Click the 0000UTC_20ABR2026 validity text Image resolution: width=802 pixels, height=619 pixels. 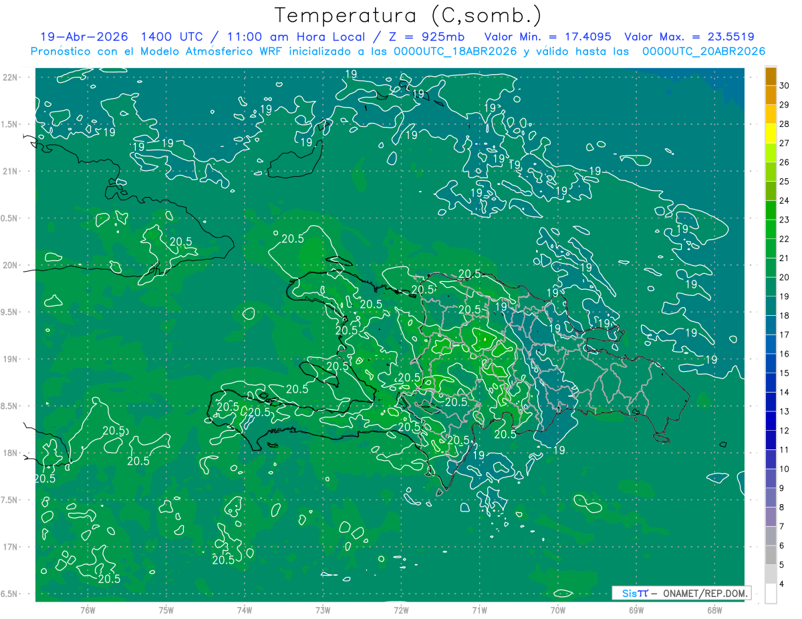point(704,51)
